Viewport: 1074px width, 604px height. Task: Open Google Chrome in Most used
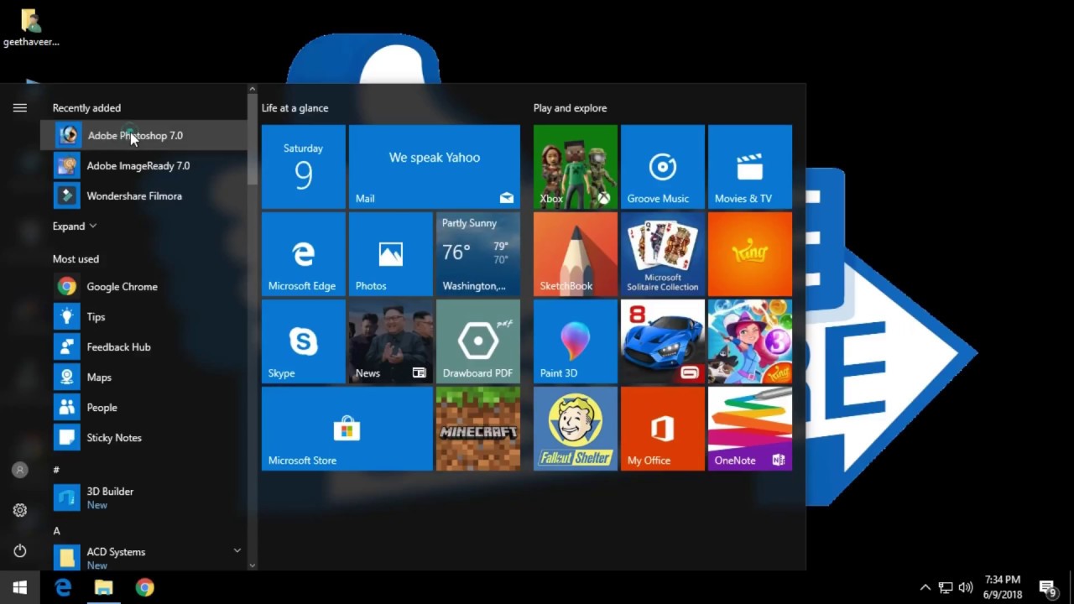click(143, 286)
